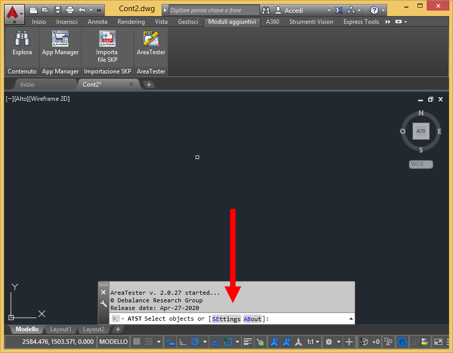Click the keyword search input field

coord(214,10)
